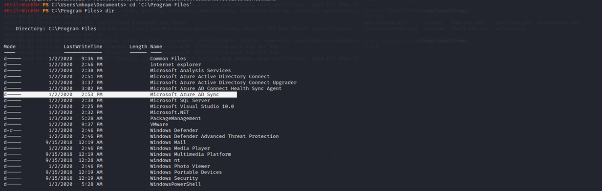Click the VMware directory name
The height and width of the screenshot is (191, 602).
(x=159, y=125)
